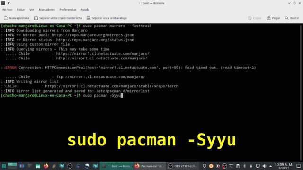The height and width of the screenshot is (170, 303).
Task: Switch to the OBS 27.0.1-2 taskbar entry
Action: (183, 166)
